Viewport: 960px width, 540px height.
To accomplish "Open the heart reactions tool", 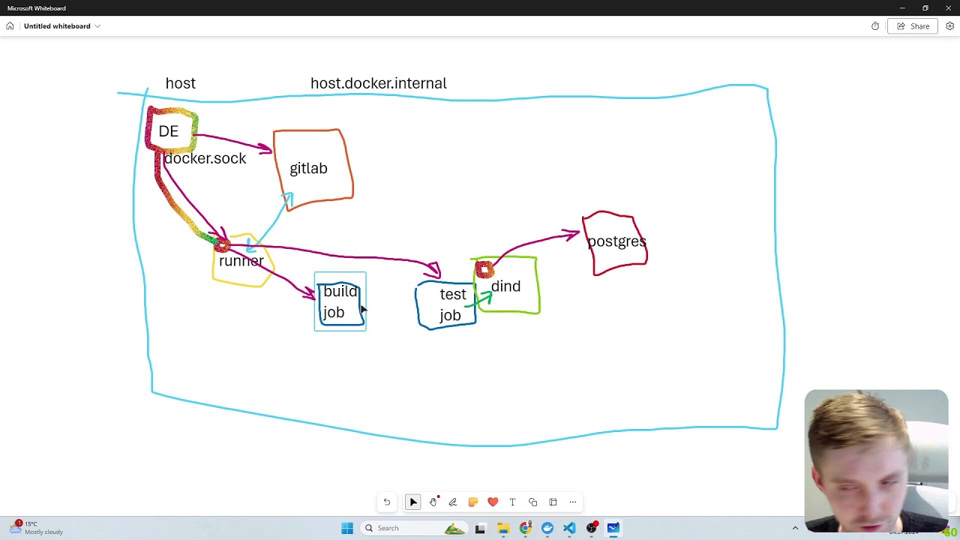I will (493, 502).
